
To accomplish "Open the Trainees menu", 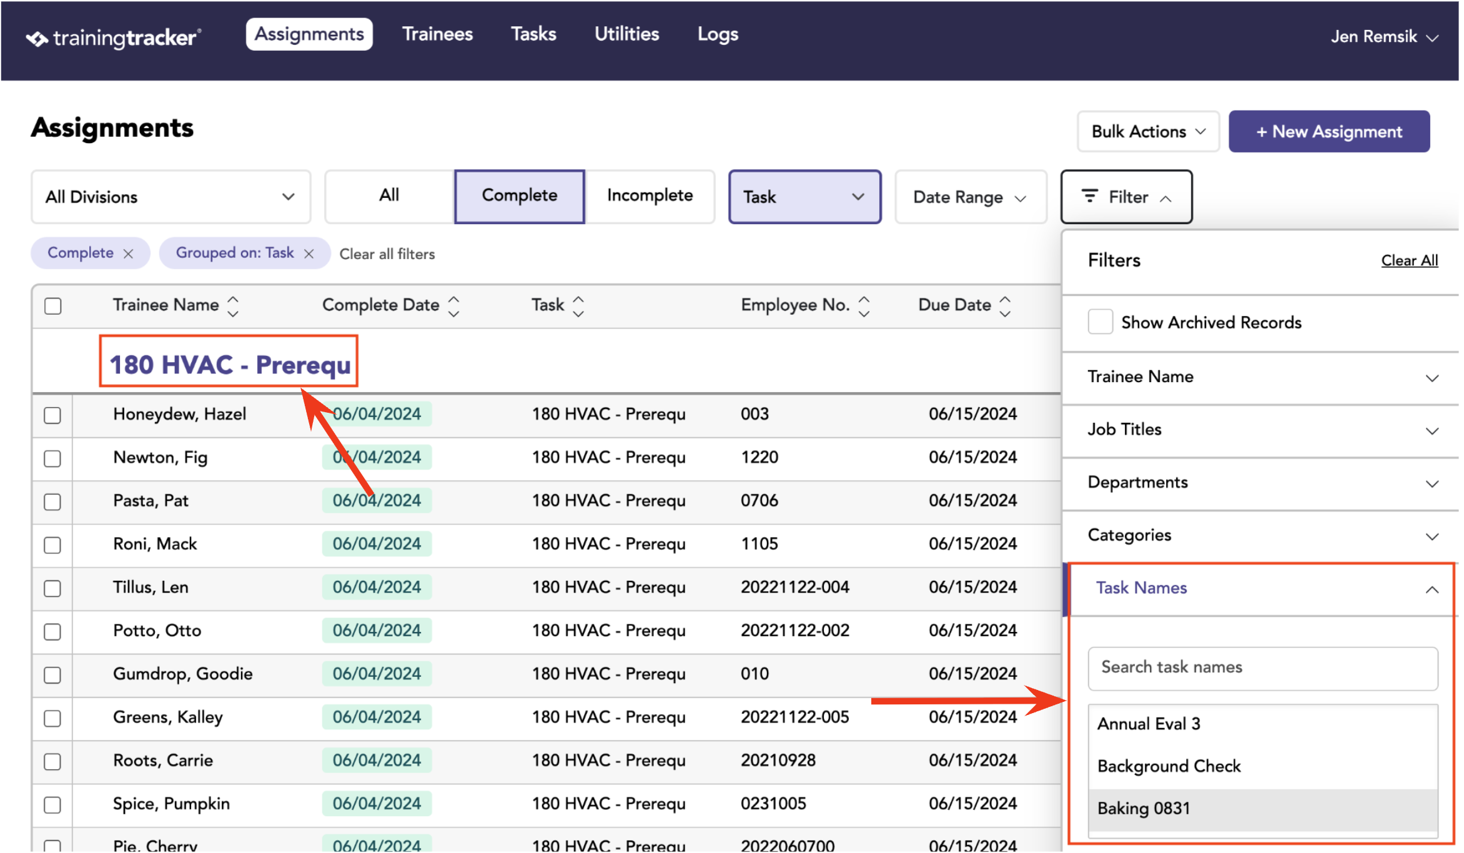I will (x=437, y=34).
